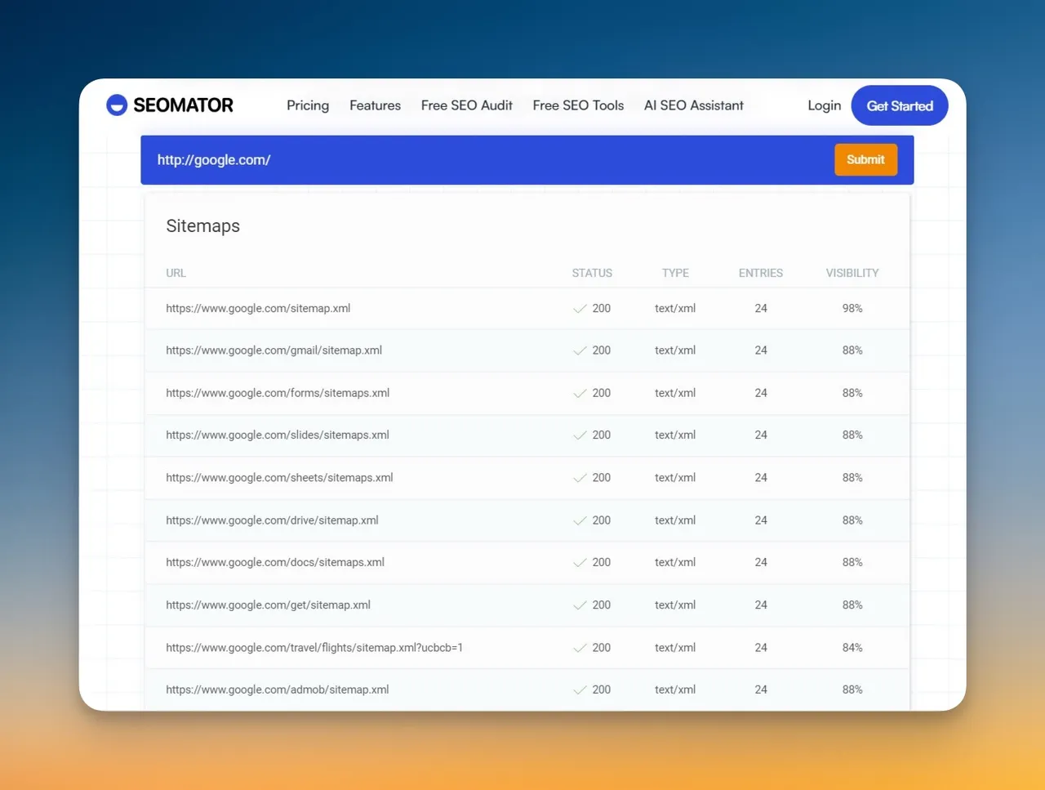This screenshot has height=790, width=1045.
Task: Click text/xml type in the sitemap.xml row
Action: pyautogui.click(x=675, y=308)
